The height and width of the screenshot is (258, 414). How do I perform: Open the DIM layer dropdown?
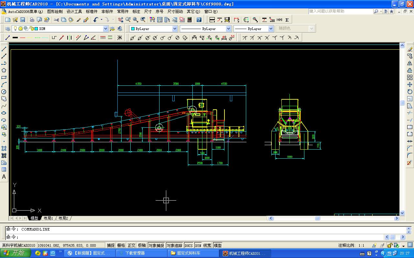(x=105, y=29)
